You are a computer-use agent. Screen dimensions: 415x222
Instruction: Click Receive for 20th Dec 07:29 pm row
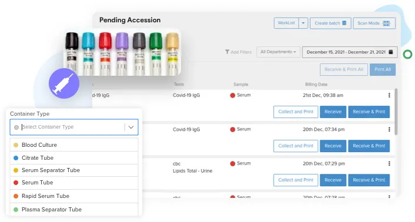pos(333,180)
